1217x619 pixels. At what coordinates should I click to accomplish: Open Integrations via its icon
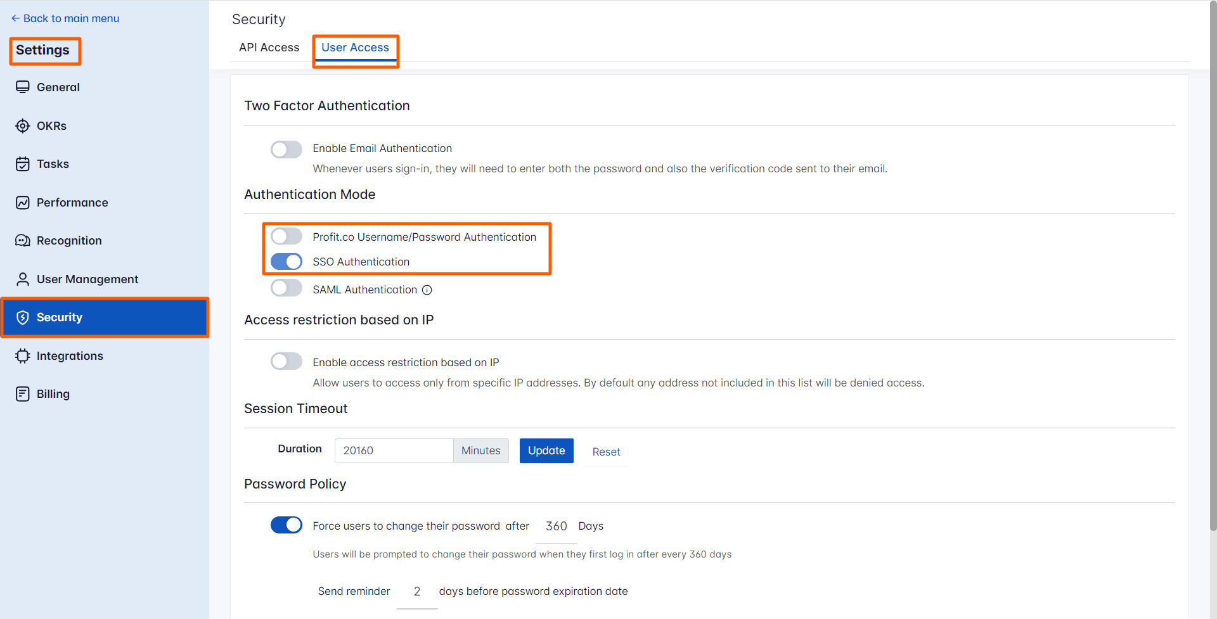23,355
